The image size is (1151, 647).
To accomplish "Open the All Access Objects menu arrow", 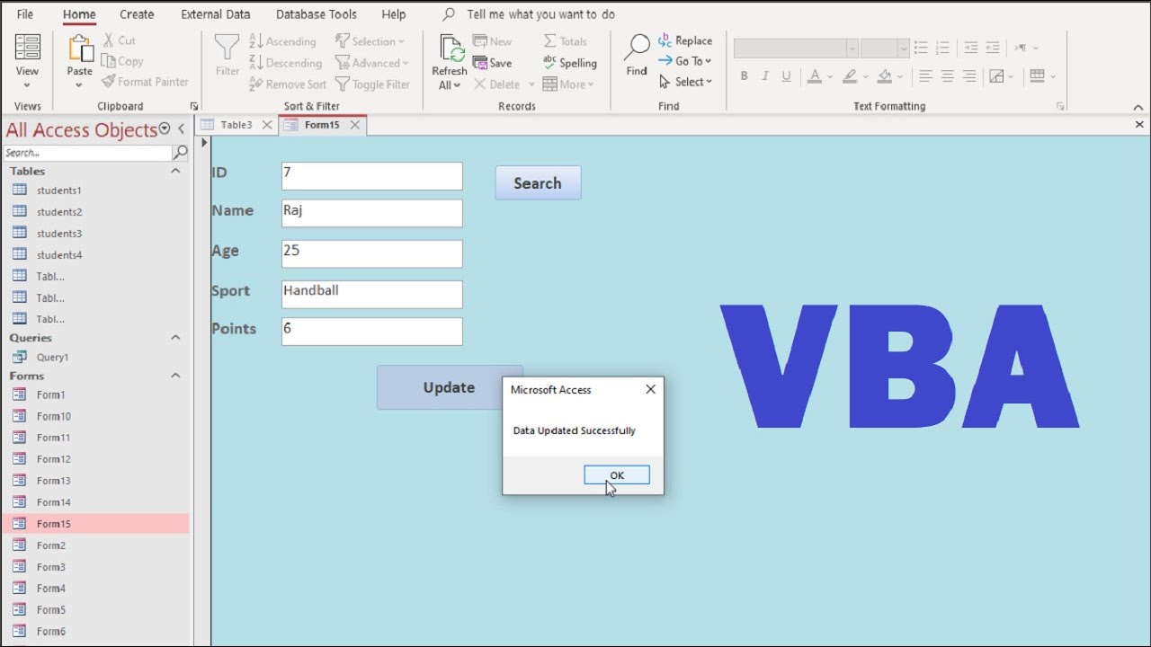I will pos(165,129).
